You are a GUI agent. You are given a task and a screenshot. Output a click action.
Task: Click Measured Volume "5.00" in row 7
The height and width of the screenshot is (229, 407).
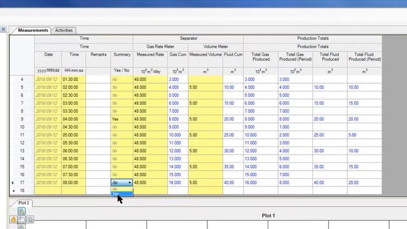205,103
